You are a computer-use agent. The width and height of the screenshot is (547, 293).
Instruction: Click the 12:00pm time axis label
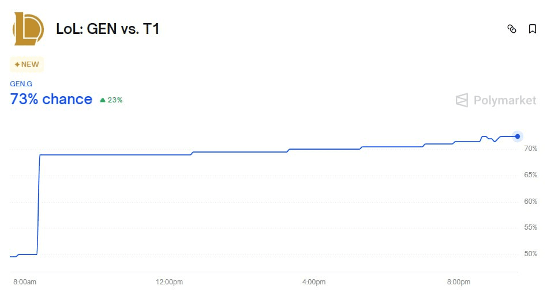(x=169, y=282)
